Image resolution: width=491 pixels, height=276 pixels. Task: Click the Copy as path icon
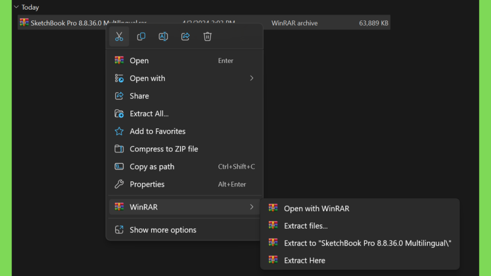coord(119,166)
